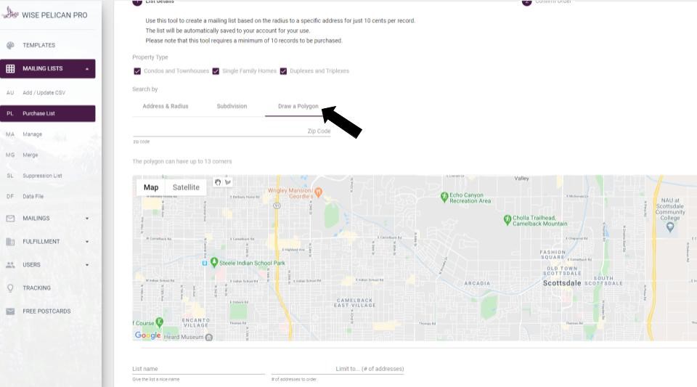The width and height of the screenshot is (697, 387).
Task: Select the hand pan tool on map
Action: 218,182
